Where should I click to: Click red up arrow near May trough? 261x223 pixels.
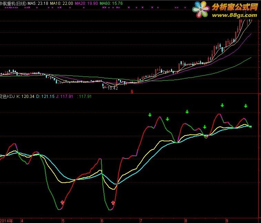(62, 202)
